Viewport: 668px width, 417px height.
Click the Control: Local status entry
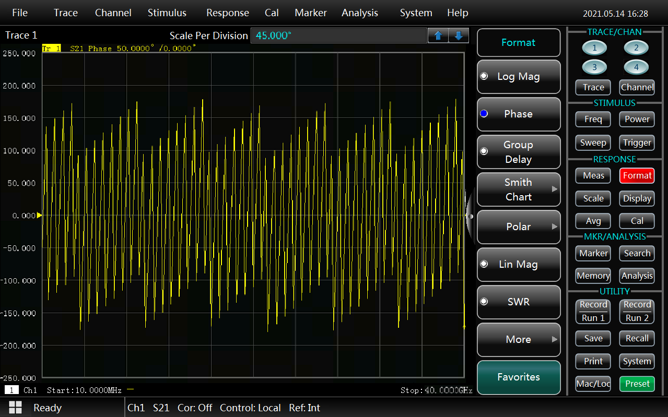tap(250, 408)
